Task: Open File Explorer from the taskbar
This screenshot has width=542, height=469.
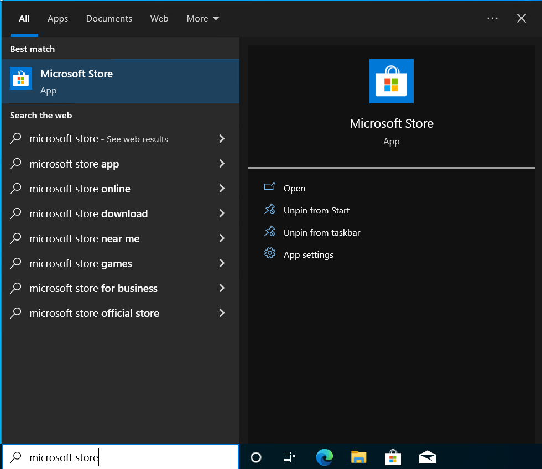Action: (x=358, y=457)
